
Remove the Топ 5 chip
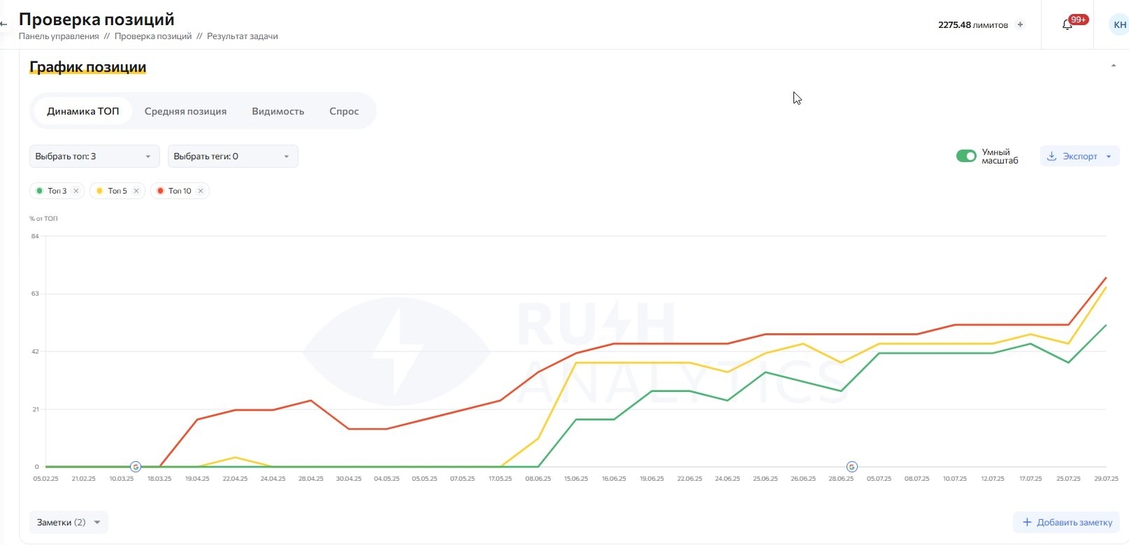136,191
